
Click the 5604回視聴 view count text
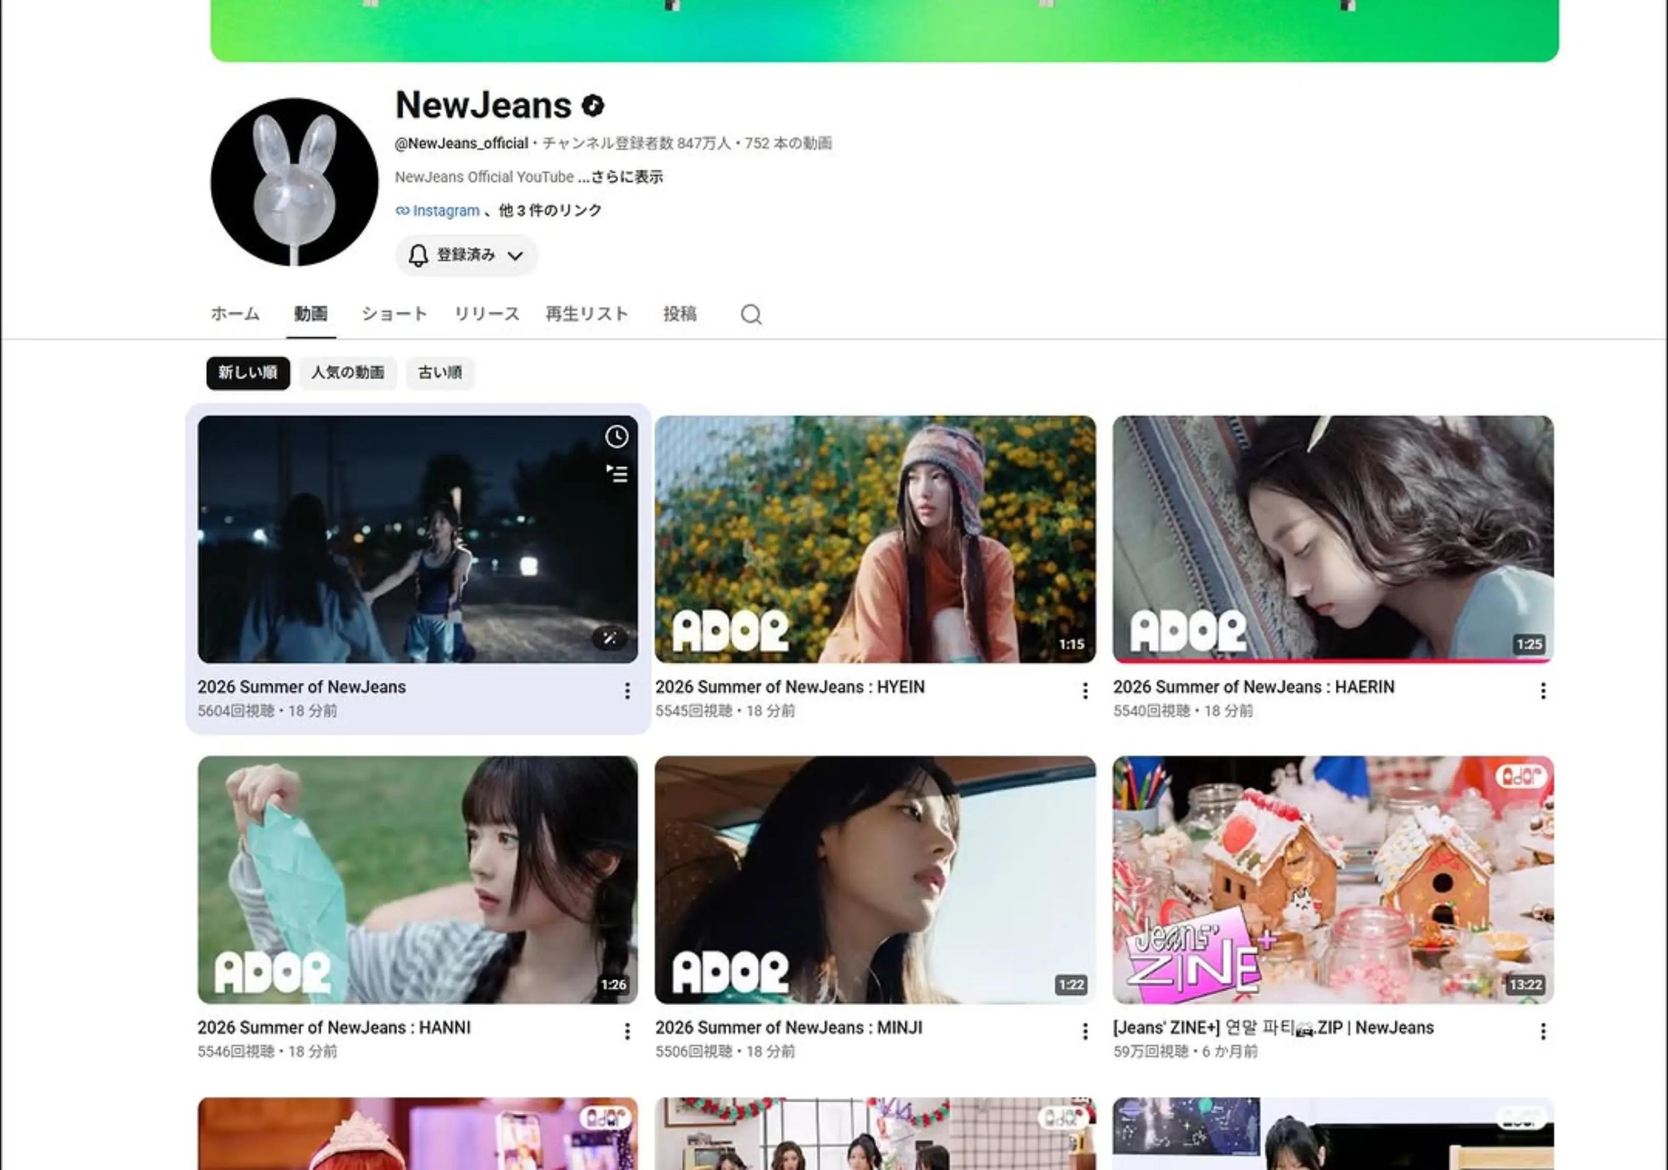(x=235, y=711)
